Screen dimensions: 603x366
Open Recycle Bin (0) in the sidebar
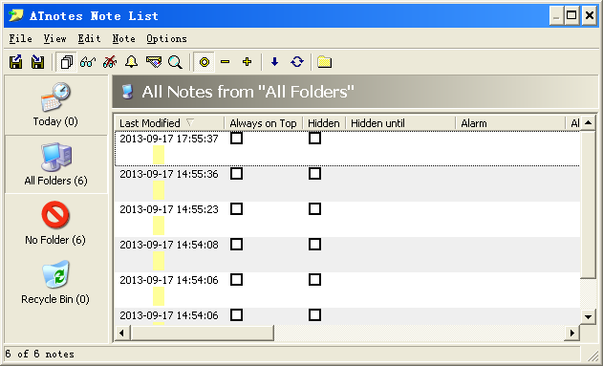tap(55, 283)
